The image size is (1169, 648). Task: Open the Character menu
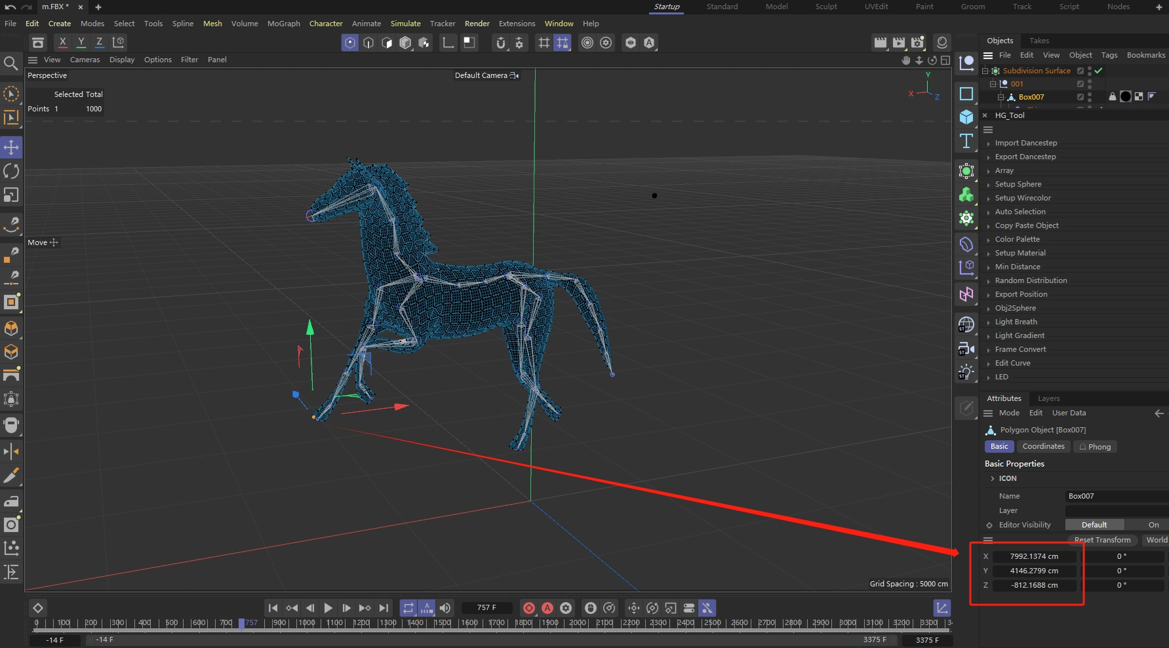coord(326,24)
